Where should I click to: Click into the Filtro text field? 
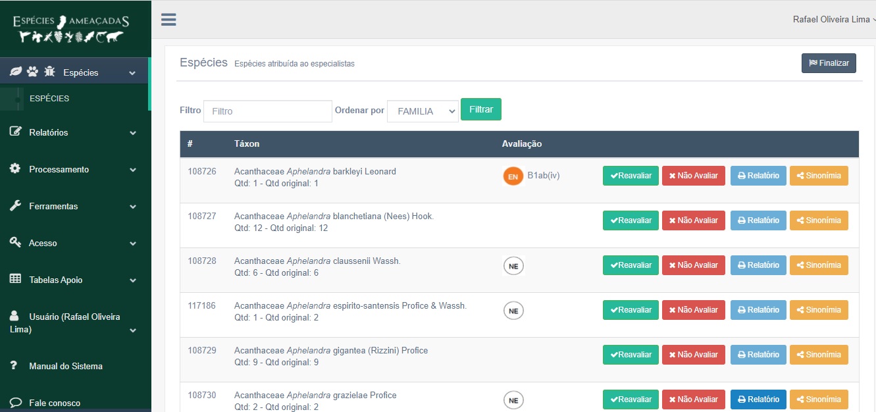coord(267,111)
